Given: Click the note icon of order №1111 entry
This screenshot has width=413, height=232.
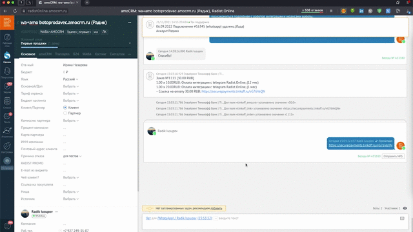Looking at the screenshot, I should (150, 76).
